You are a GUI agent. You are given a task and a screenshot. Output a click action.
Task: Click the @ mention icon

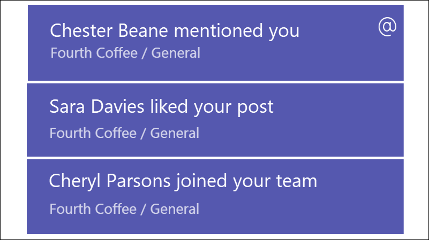[387, 27]
